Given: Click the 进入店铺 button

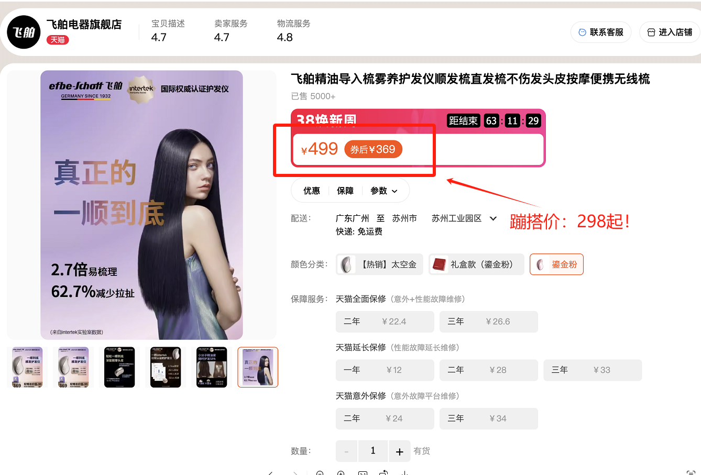Looking at the screenshot, I should click(x=670, y=32).
